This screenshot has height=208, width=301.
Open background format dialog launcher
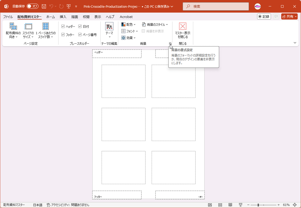pyautogui.click(x=170, y=44)
